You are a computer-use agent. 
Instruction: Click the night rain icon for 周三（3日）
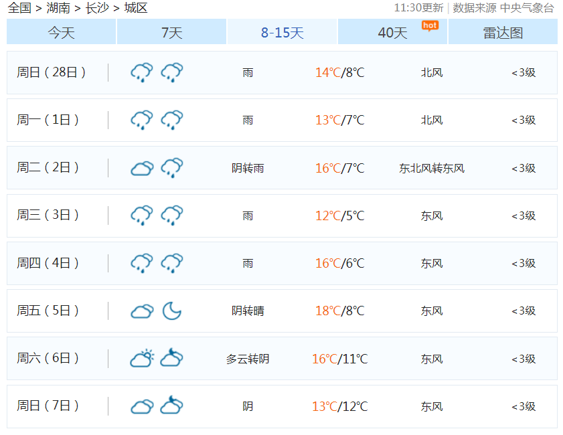pyautogui.click(x=171, y=215)
